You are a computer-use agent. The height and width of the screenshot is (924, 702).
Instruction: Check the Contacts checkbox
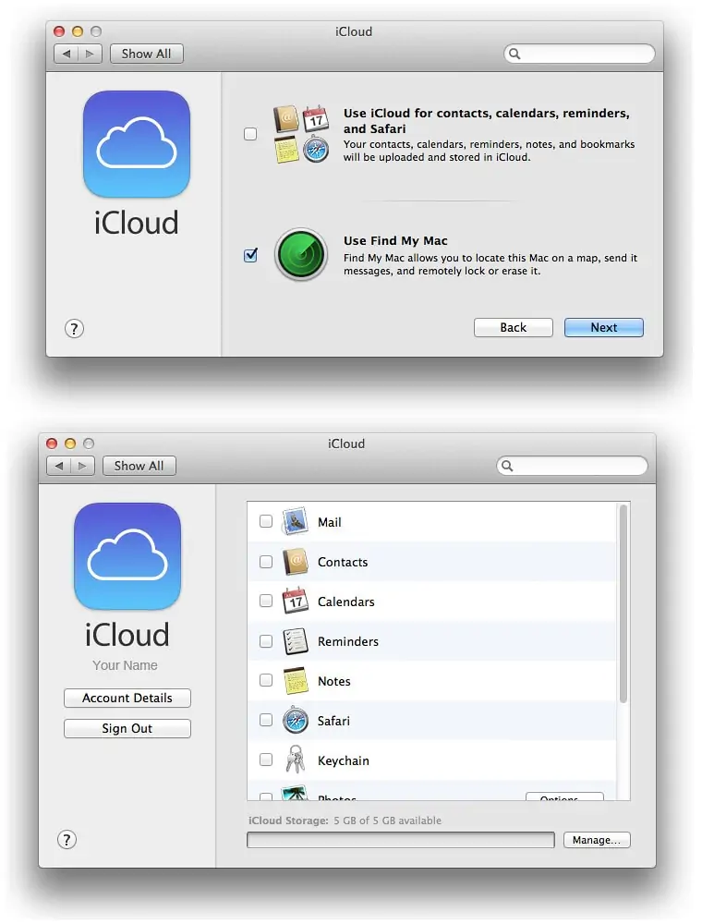coord(266,562)
